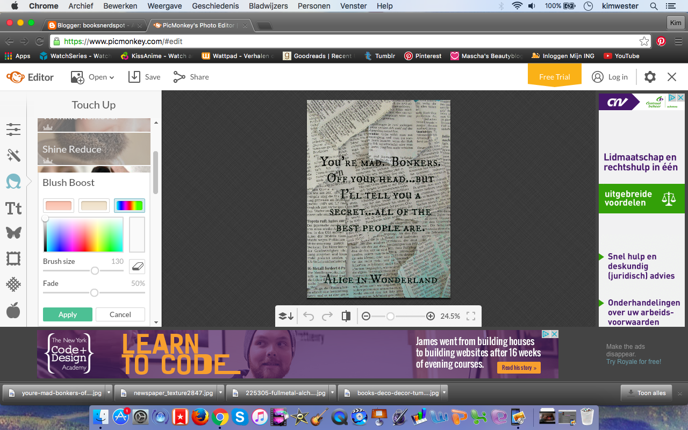Open the Bladwijzers menu
Viewport: 688px width, 430px height.
point(268,6)
